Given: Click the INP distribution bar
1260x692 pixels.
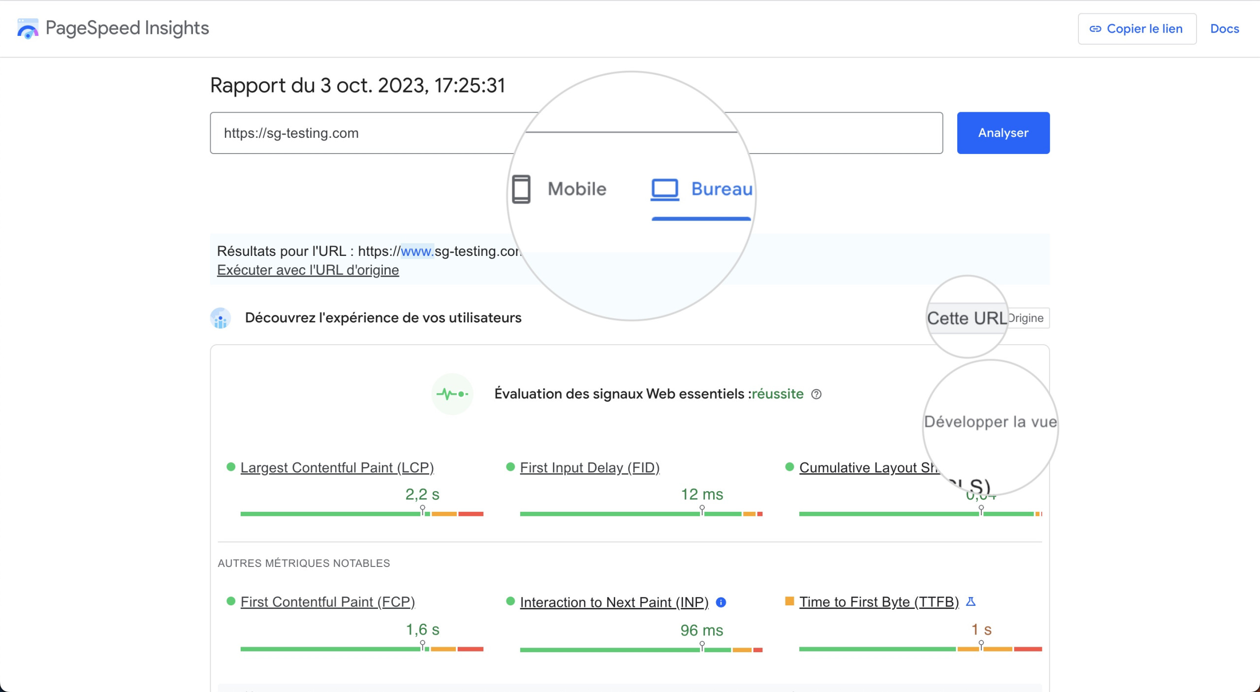Looking at the screenshot, I should click(x=641, y=650).
